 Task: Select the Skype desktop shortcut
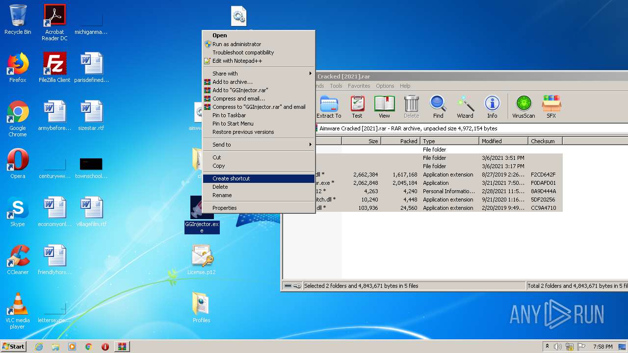(x=18, y=212)
